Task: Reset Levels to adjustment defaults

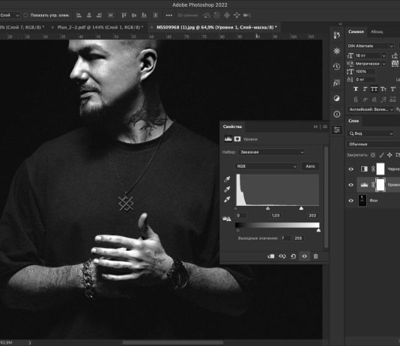Action: (x=294, y=256)
